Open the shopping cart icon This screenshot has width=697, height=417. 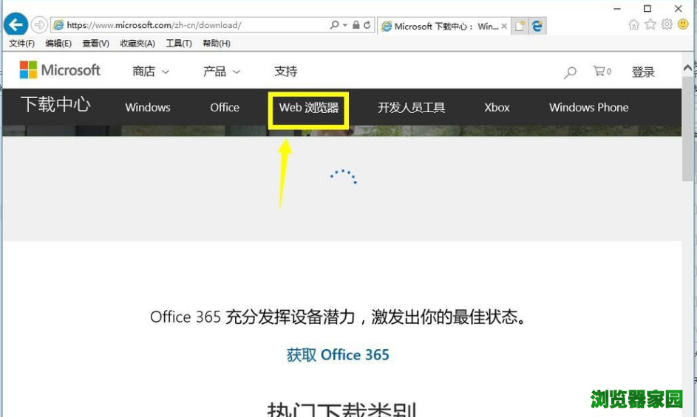point(602,72)
